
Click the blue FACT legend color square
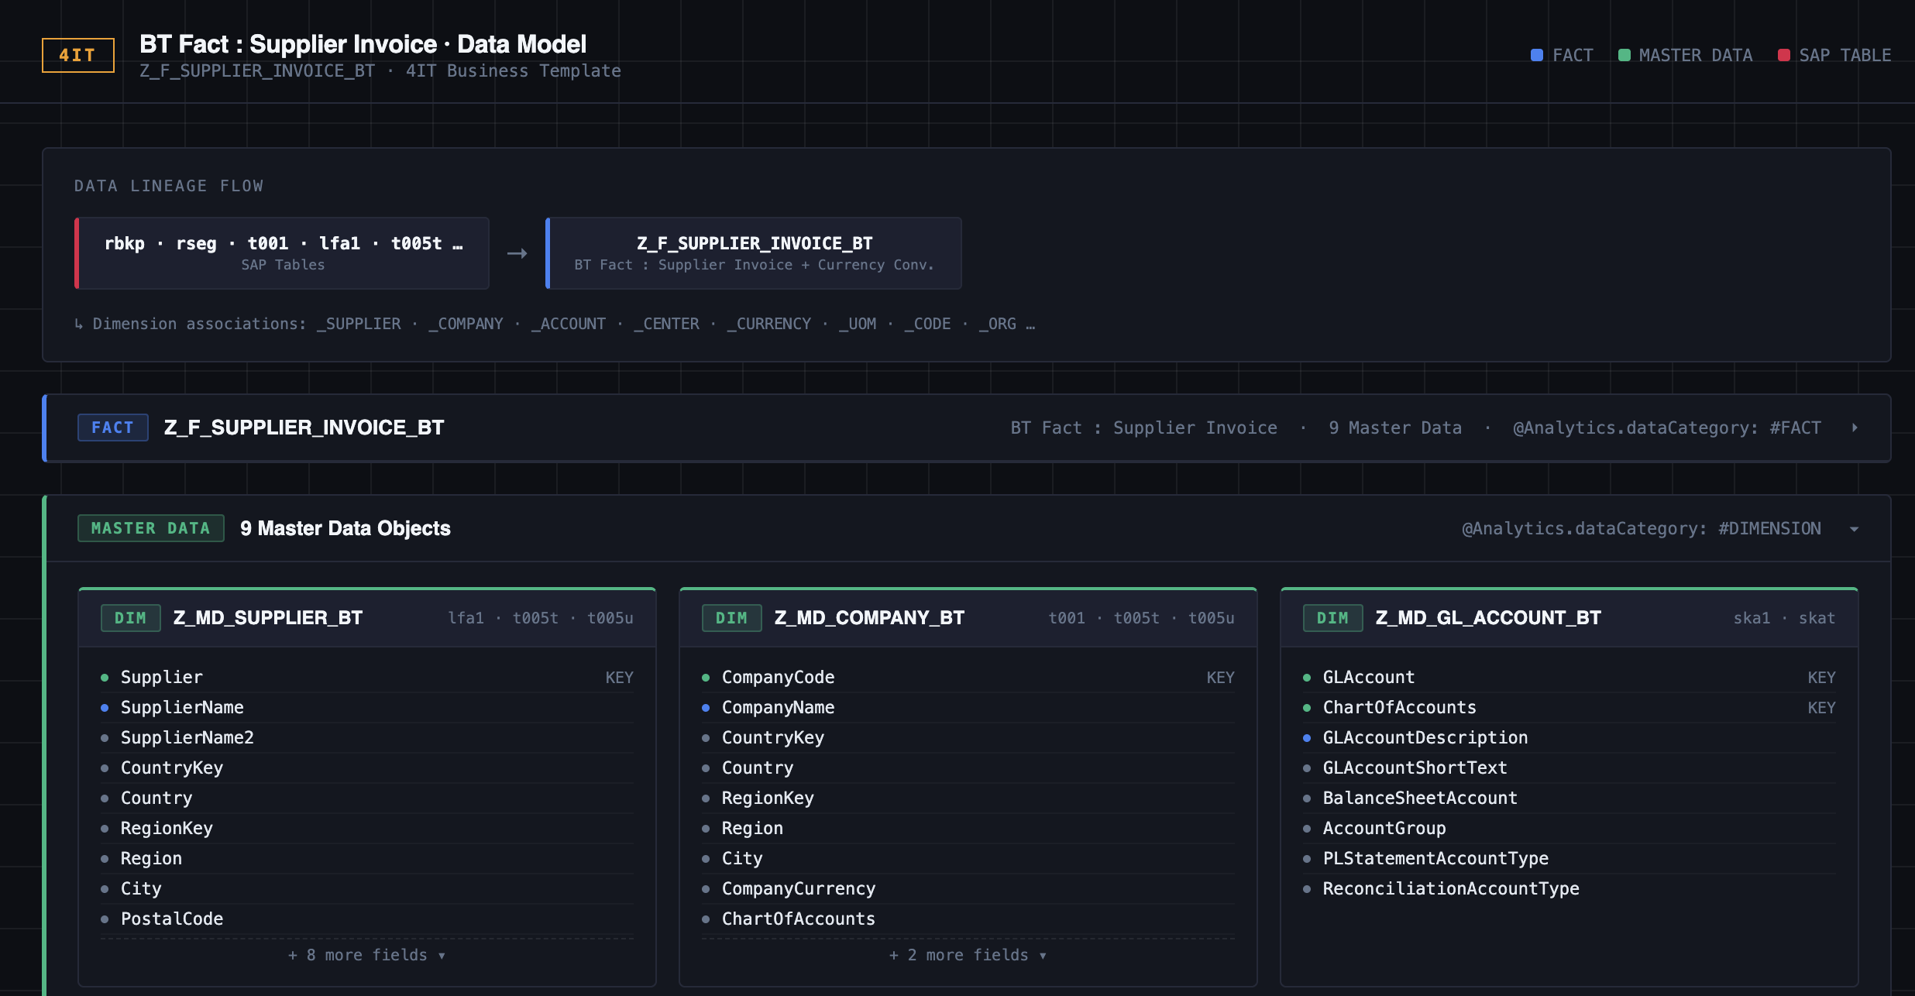pos(1536,55)
